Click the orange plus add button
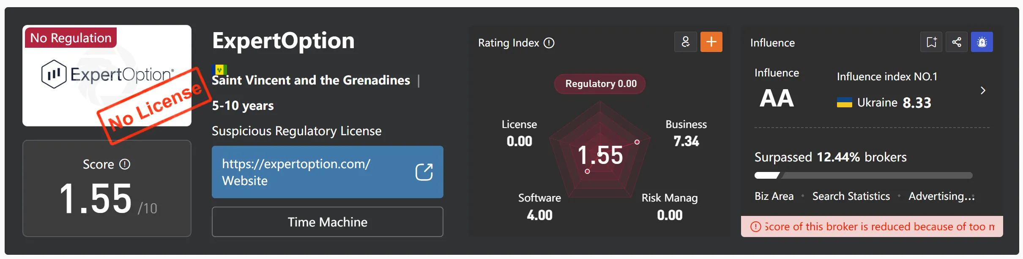This screenshot has height=259, width=1023. (x=711, y=42)
